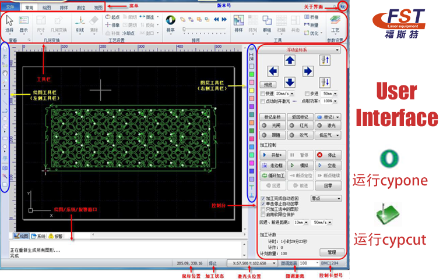Select the yellow layer color swatch
This screenshot has height=279, width=443.
(x=251, y=82)
